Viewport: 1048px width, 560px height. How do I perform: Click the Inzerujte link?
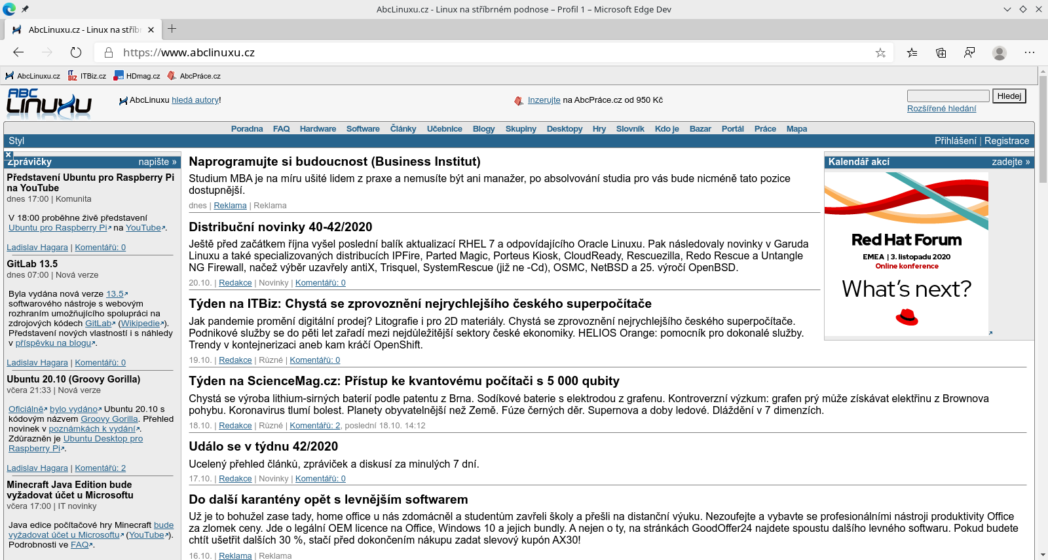[544, 100]
